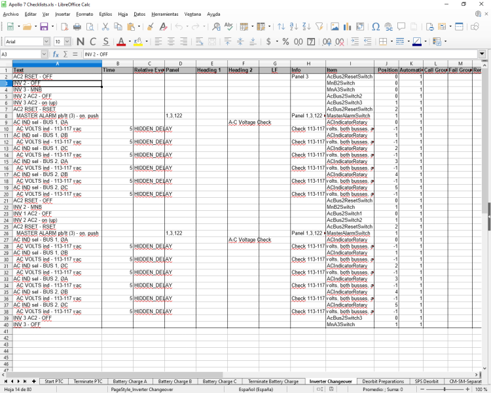Insert special character Omega
This screenshot has width=491, height=393.
pos(376,27)
